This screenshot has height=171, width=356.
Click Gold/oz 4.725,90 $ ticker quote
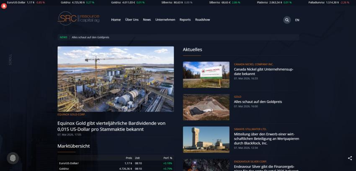(77, 3)
